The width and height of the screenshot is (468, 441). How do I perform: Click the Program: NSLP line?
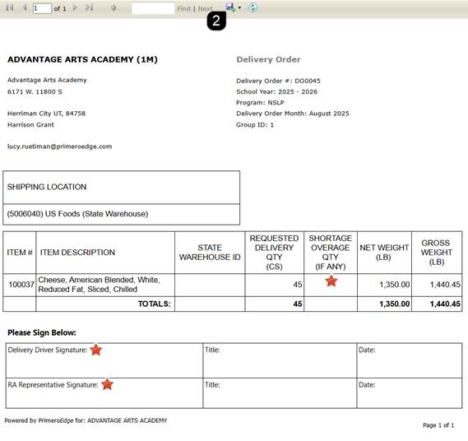260,102
